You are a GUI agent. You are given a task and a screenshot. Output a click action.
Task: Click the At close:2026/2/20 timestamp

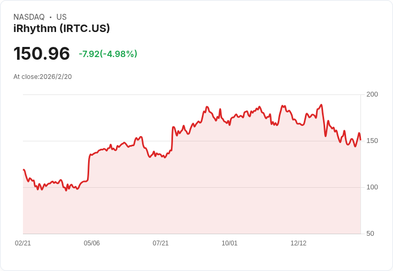[x=43, y=77]
